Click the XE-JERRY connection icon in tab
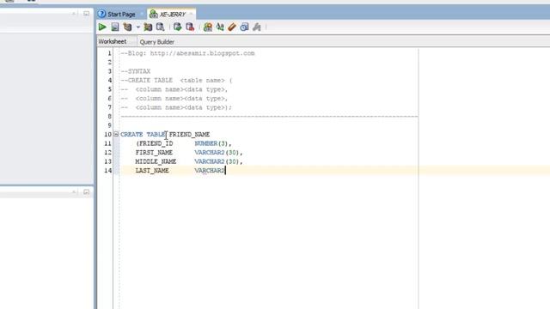Viewport: 550px width, 309px height. (x=153, y=14)
